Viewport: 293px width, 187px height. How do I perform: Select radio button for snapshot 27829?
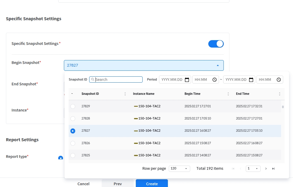point(73,106)
